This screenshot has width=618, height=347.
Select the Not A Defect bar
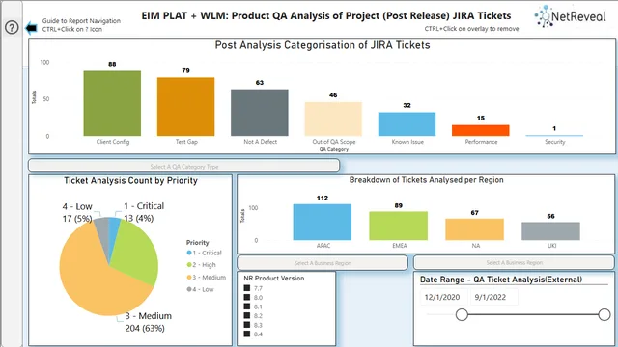point(260,113)
